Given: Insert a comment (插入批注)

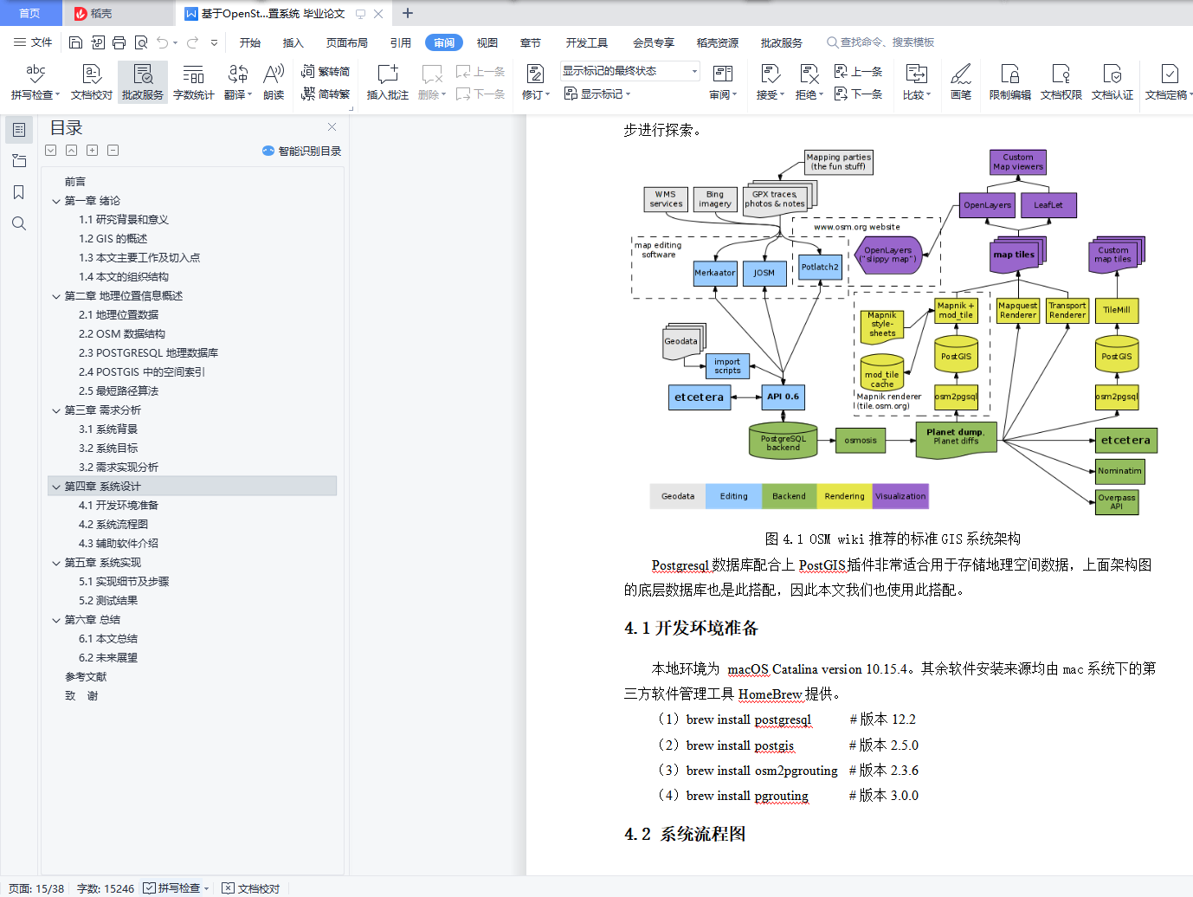Looking at the screenshot, I should coord(387,82).
